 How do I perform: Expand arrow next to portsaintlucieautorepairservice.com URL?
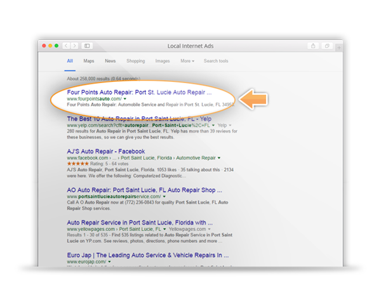(164, 197)
